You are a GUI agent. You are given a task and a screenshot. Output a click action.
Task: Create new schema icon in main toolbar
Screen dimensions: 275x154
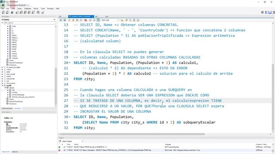pyautogui.click(x=17, y=12)
